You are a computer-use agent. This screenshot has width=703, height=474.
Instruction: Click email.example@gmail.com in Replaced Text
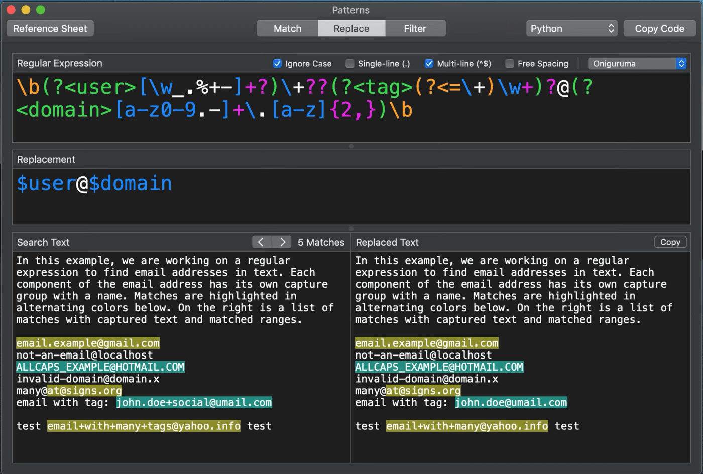click(427, 343)
